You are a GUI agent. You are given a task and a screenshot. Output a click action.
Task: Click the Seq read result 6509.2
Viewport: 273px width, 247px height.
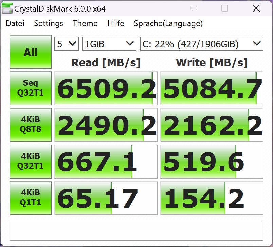(x=106, y=88)
